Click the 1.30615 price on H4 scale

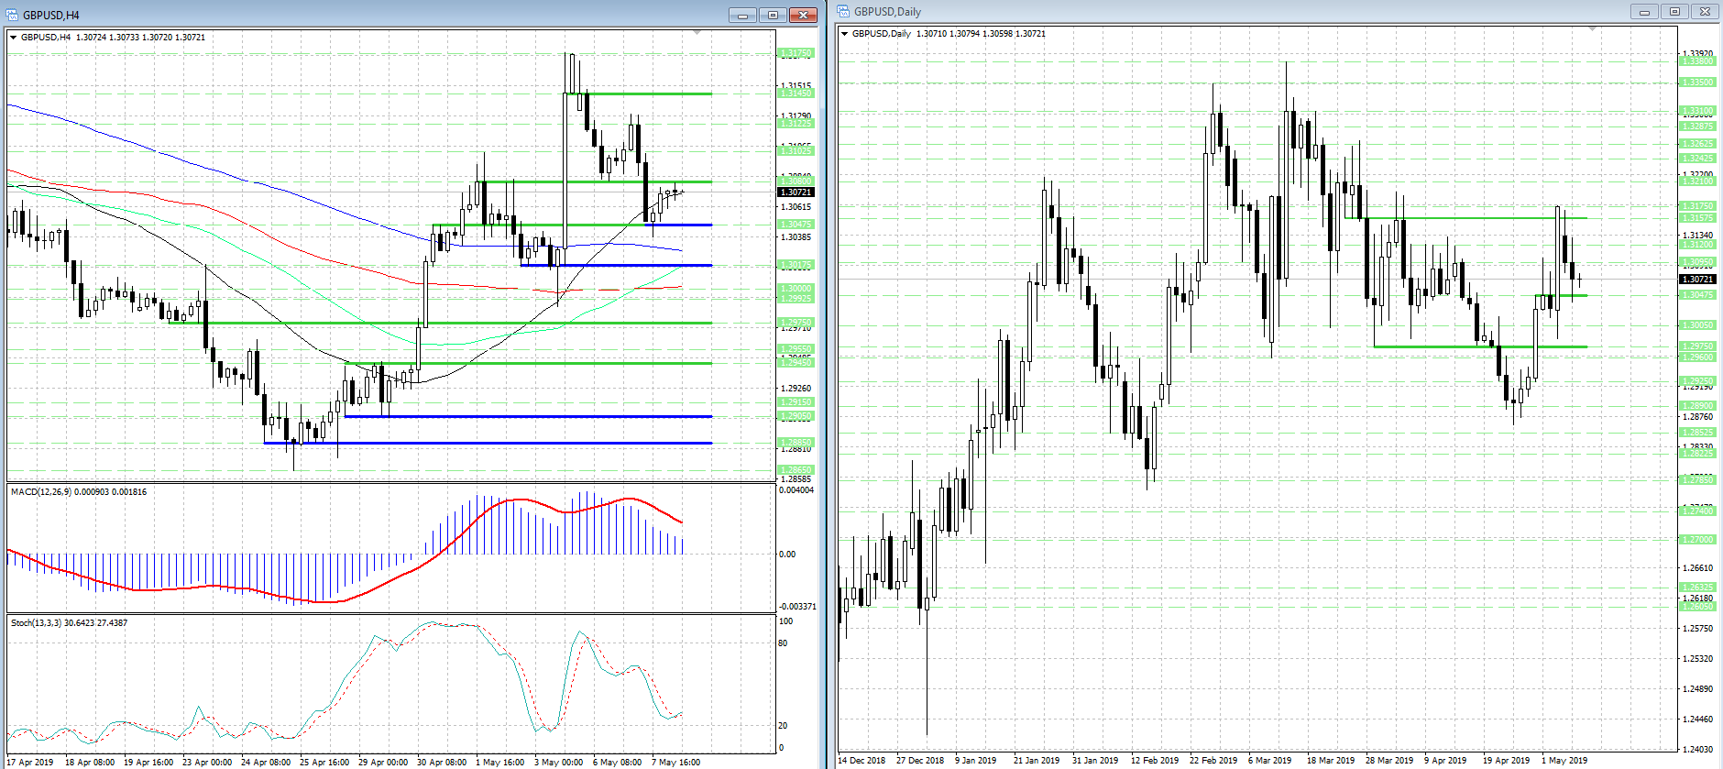(796, 207)
